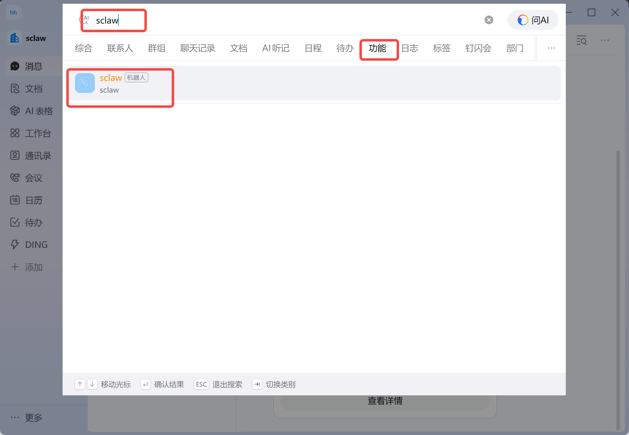Click the hh profile avatar
Viewport: 629px width, 435px height.
(13, 12)
